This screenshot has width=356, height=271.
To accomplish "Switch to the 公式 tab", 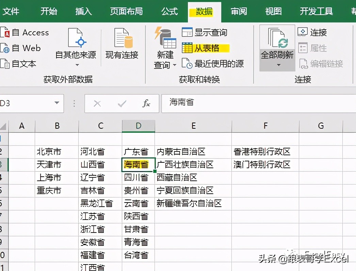I will 169,11.
